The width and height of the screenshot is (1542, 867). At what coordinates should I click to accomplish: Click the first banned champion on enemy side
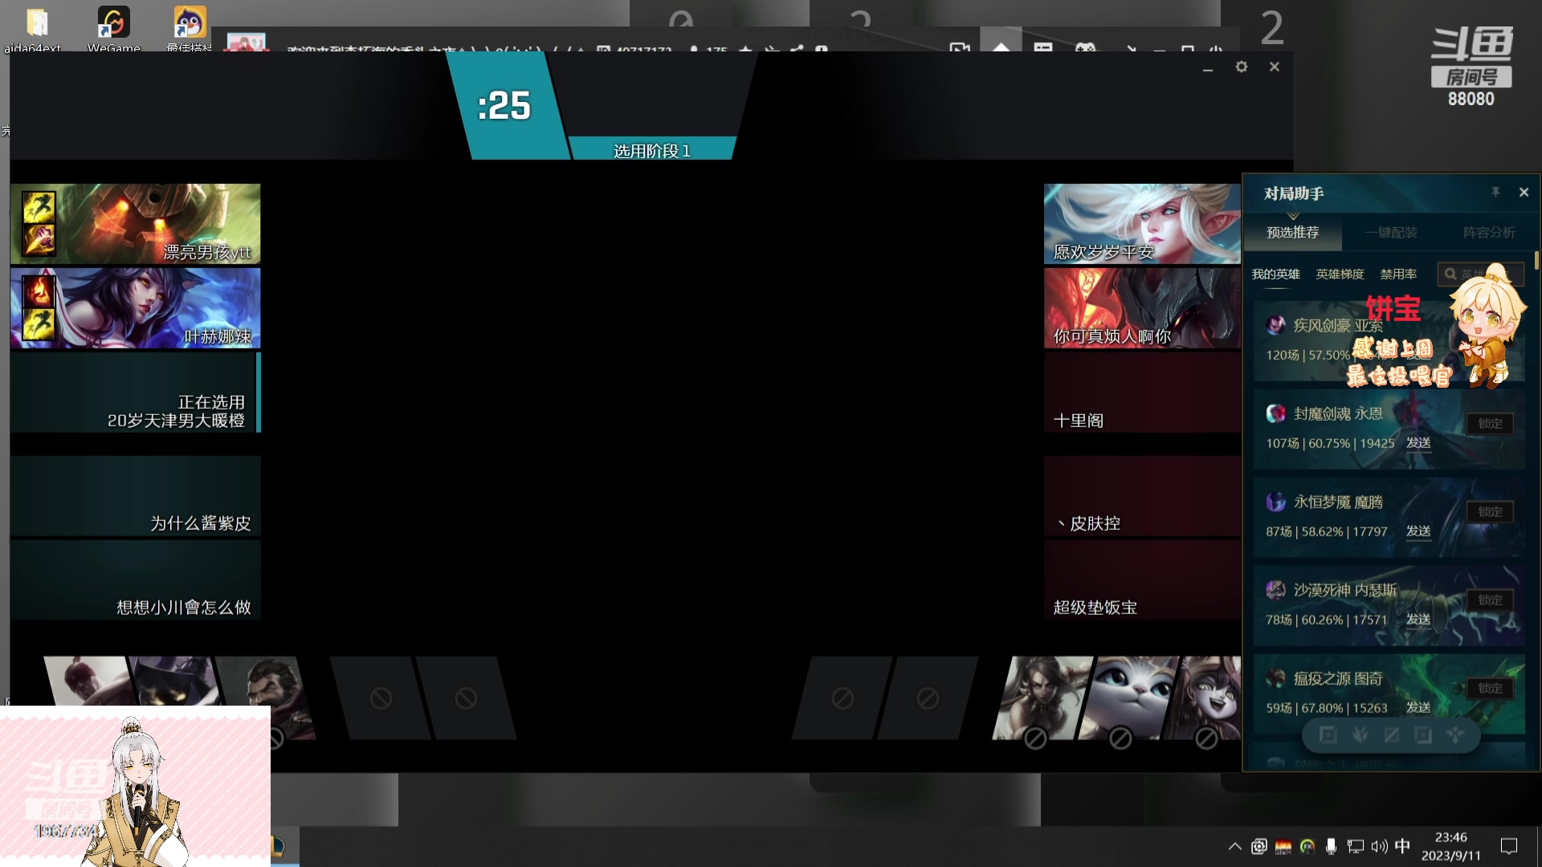pos(1041,698)
